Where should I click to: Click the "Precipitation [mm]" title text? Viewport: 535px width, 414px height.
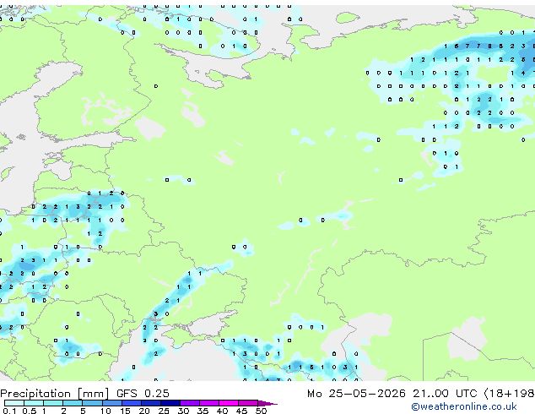pos(55,394)
